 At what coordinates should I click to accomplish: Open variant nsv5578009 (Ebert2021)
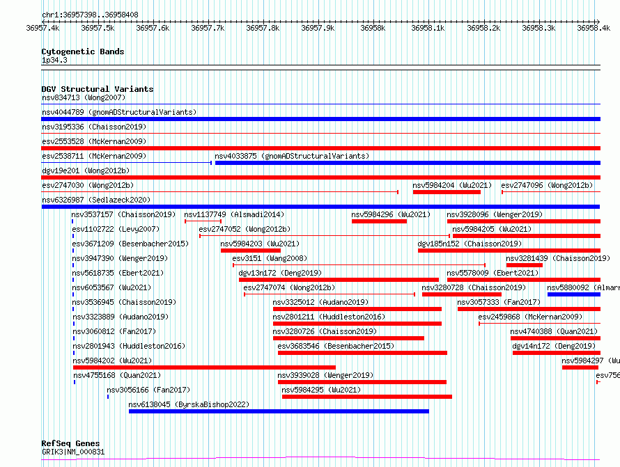click(493, 273)
